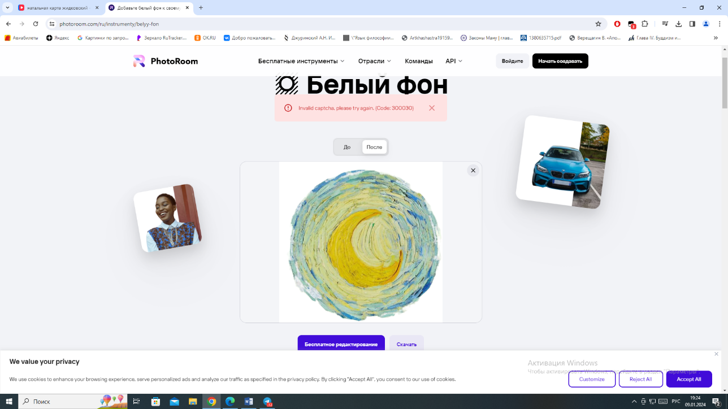Switch to the До view
Viewport: 728px width, 409px height.
[x=347, y=147]
